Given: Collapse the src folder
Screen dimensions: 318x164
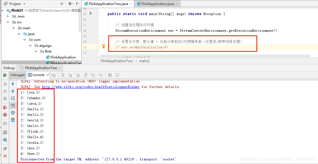Looking at the screenshot, I should tap(8, 22).
